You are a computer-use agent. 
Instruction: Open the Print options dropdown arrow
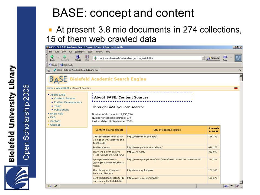point(231,58)
